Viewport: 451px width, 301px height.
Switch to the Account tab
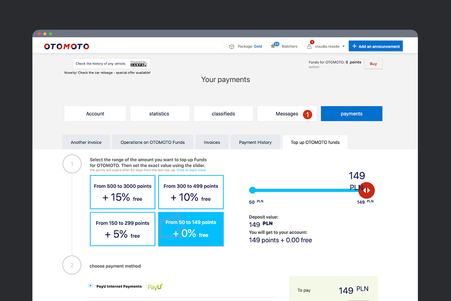point(95,114)
